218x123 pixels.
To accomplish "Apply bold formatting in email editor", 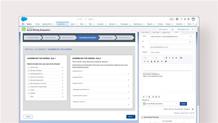I will coord(166,58).
